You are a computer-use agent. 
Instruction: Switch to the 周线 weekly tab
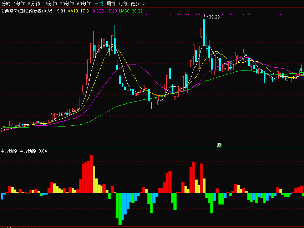111,4
